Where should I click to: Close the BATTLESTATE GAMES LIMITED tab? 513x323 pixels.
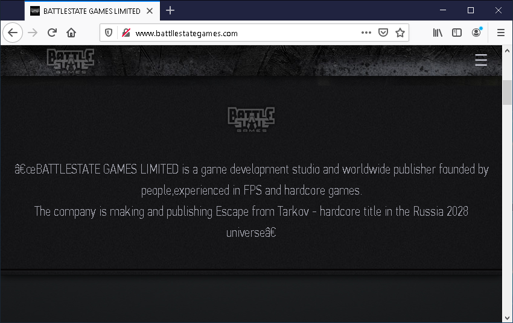pos(150,11)
